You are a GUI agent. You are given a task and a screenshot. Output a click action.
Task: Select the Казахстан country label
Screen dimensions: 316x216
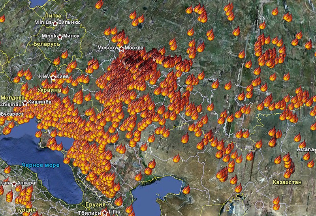pyautogui.click(x=287, y=182)
